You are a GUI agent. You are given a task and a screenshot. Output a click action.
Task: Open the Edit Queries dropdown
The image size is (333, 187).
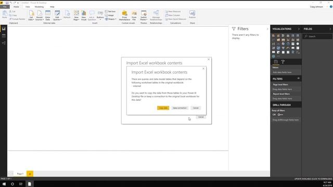[x=57, y=15]
